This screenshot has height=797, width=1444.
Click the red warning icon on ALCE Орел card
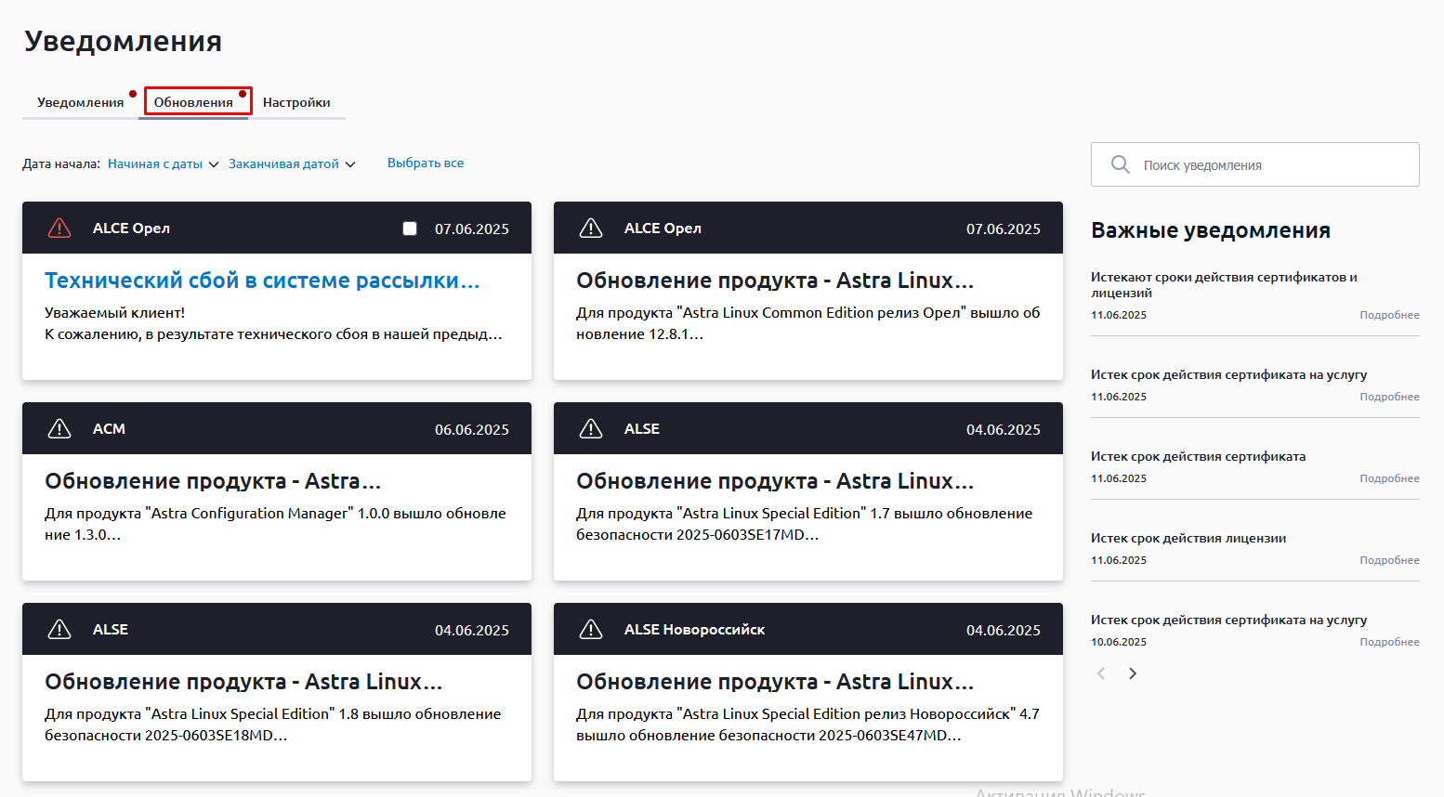[59, 229]
